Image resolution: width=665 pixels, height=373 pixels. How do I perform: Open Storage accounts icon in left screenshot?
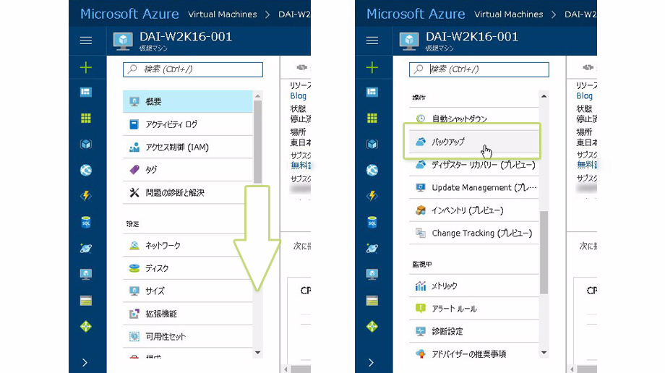86,301
